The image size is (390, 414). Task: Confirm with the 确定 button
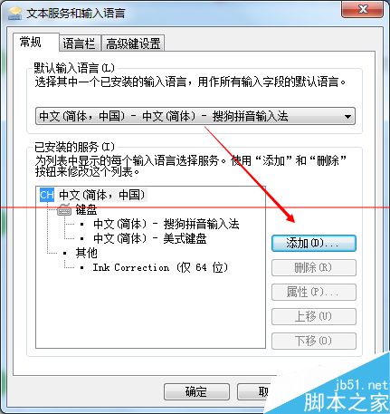(x=196, y=392)
